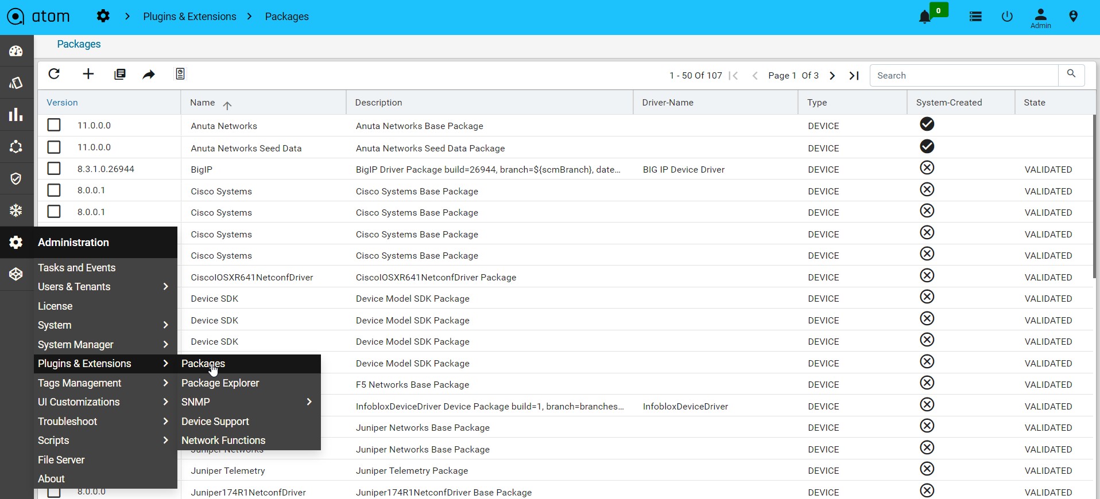
Task: Expand System submenu
Action: pos(165,325)
